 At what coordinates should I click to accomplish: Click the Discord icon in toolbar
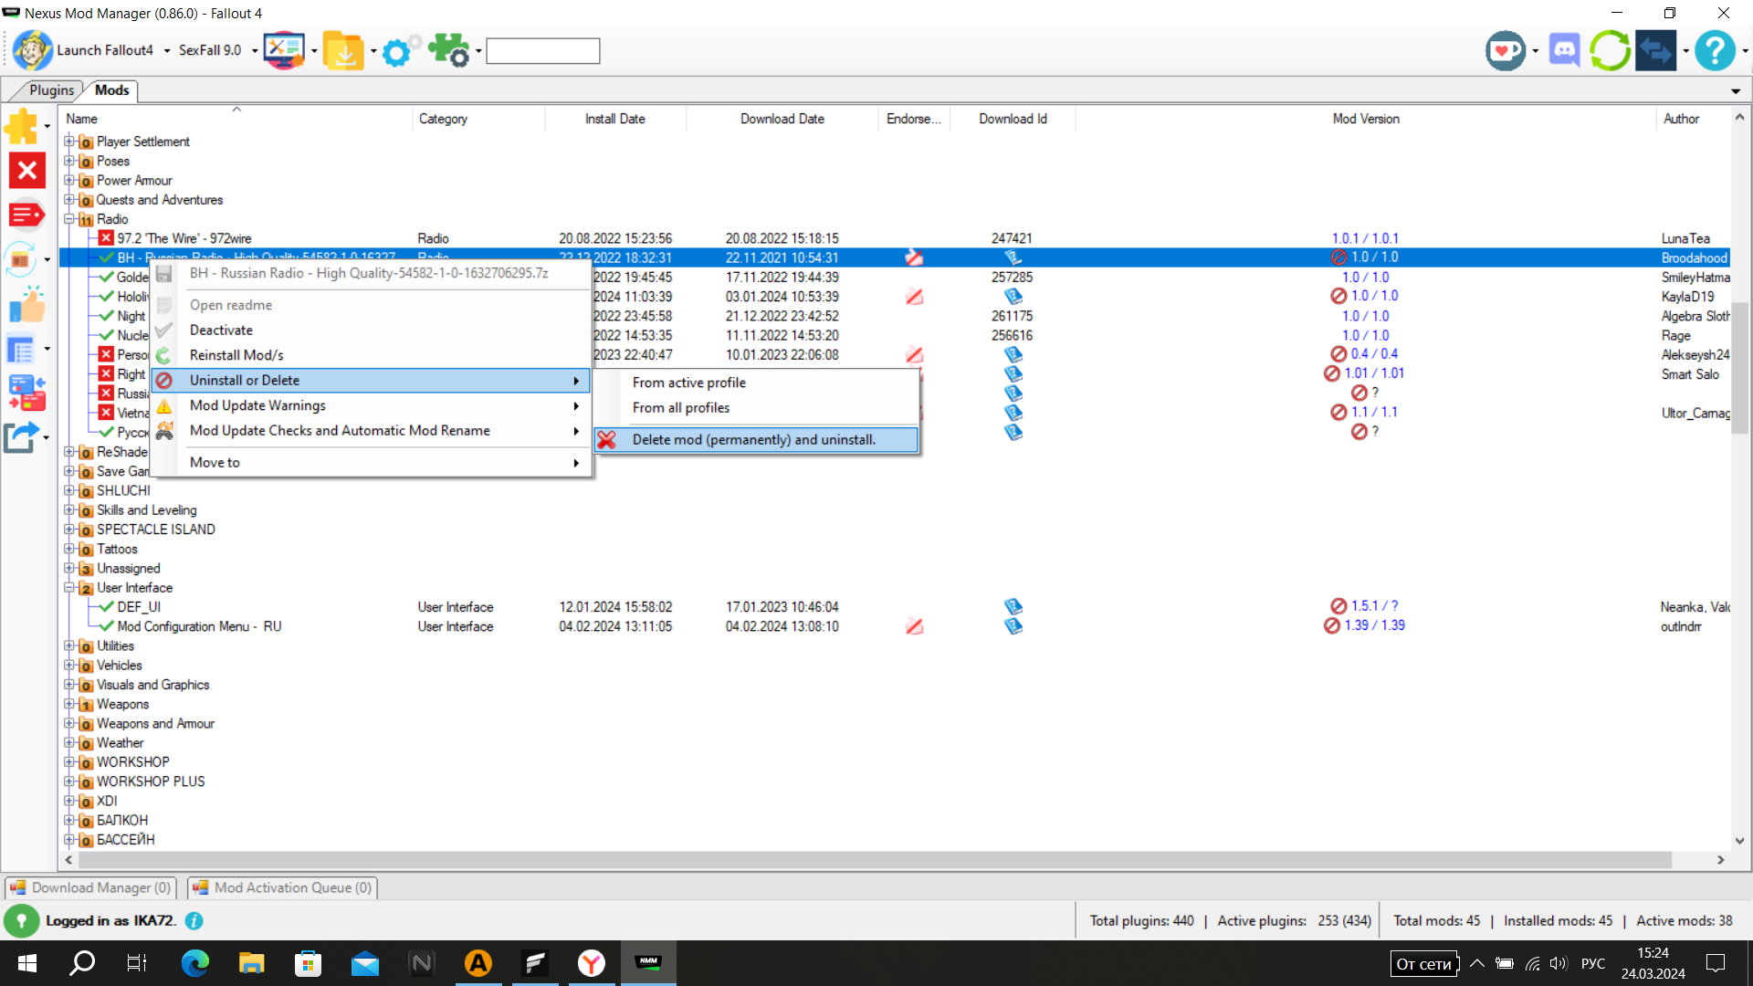(1564, 50)
